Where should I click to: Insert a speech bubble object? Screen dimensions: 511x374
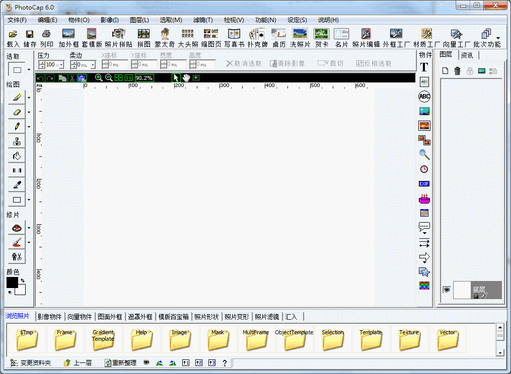(x=424, y=228)
